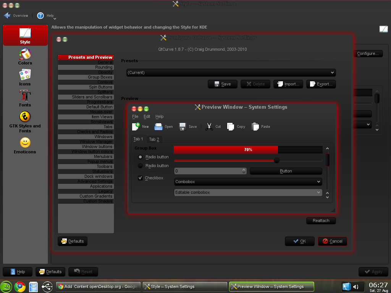Screen dimensions: 391x293
Task: Click the preview vertical scrollbar handle
Action: pyautogui.click(x=327, y=160)
